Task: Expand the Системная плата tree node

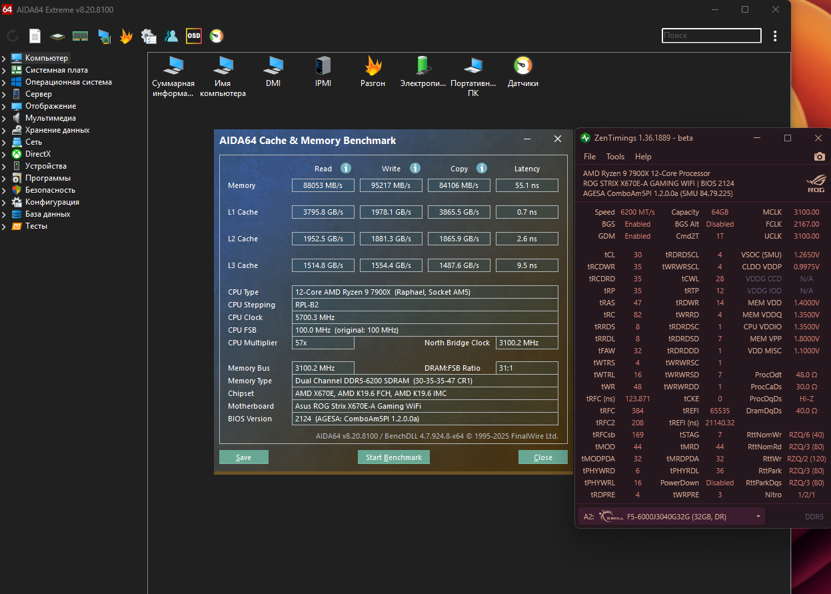Action: tap(4, 70)
